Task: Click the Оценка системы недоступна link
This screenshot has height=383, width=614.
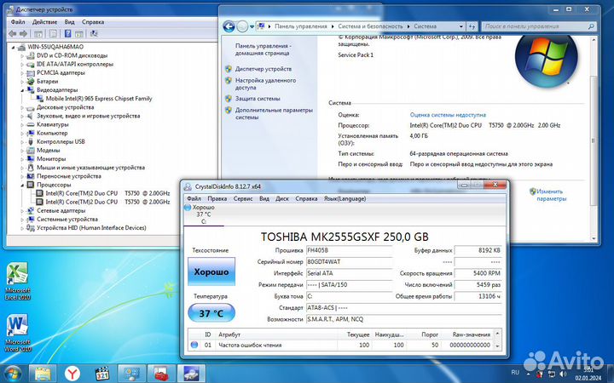Action: [448, 115]
